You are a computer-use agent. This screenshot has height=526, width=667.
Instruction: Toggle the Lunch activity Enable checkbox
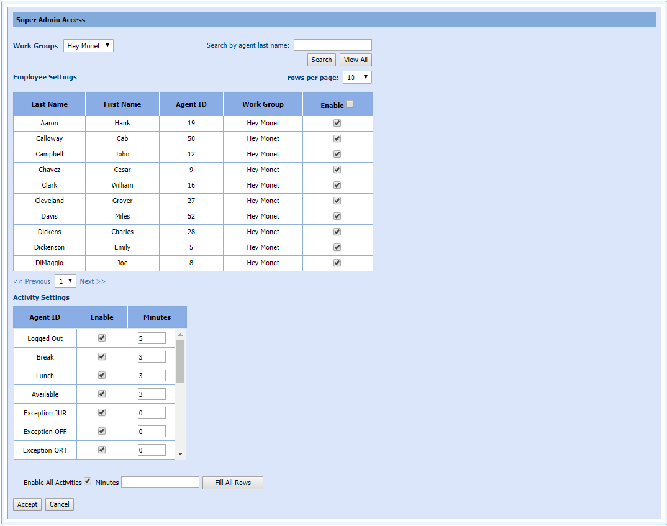tap(102, 375)
